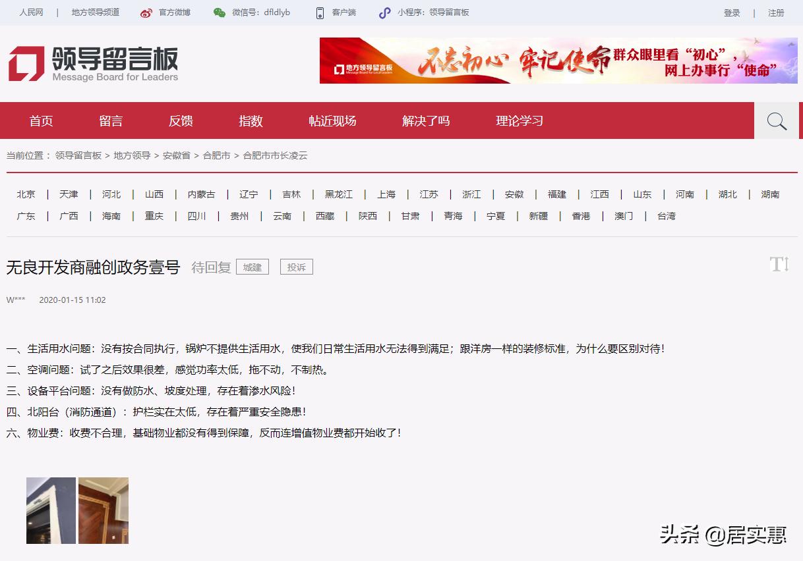Open the 留言 menu

pos(110,120)
